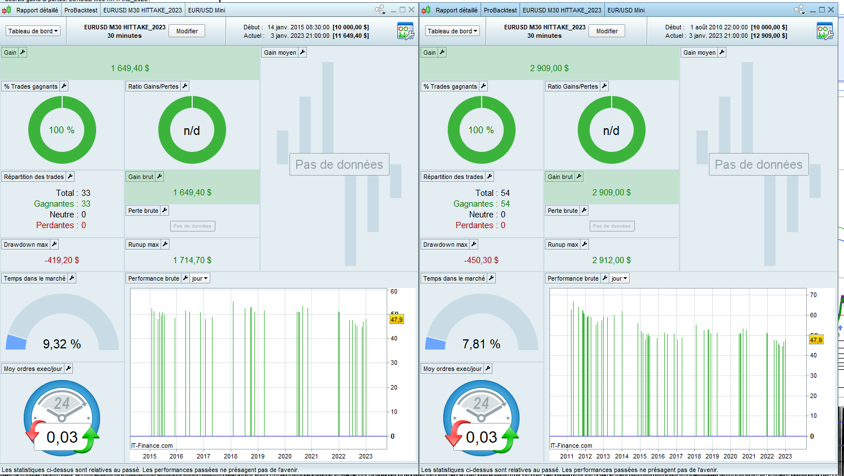Minimize the right report window
Viewport: 844px width, 476px height.
(x=813, y=11)
